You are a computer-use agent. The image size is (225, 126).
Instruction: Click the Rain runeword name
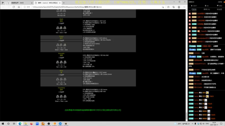pyautogui.click(x=61, y=71)
